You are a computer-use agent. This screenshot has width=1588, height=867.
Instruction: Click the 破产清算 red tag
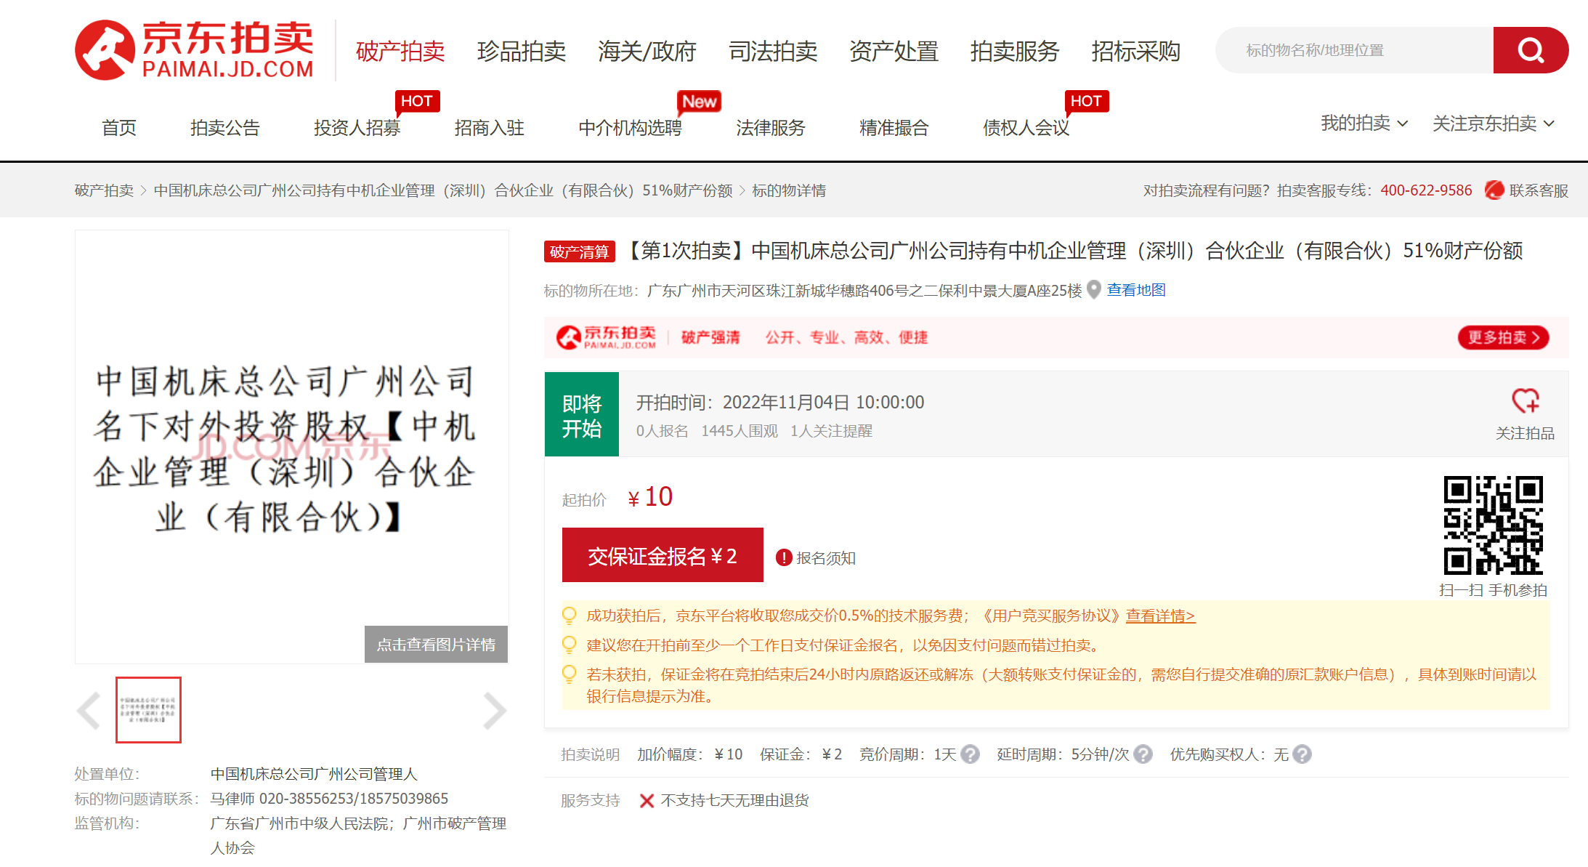580,251
